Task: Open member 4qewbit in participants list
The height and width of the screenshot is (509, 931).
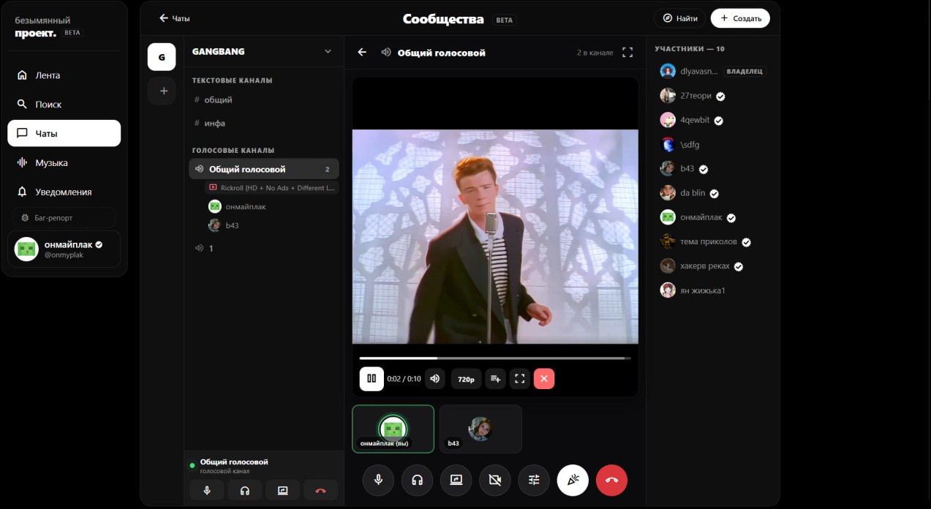Action: [713, 120]
